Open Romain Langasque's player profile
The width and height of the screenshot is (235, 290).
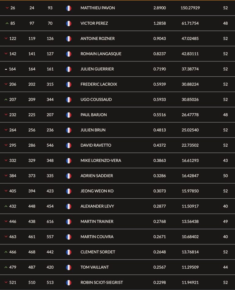[101, 54]
